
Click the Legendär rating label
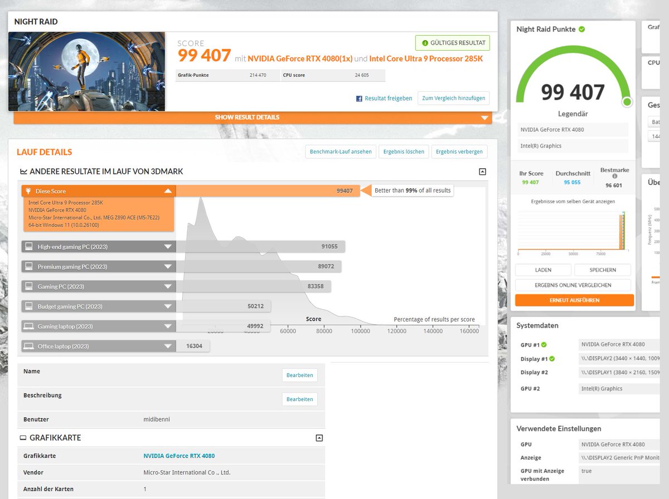(573, 114)
